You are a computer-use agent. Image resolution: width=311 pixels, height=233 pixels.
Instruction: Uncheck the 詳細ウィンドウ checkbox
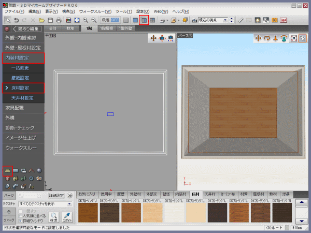click(x=21, y=221)
